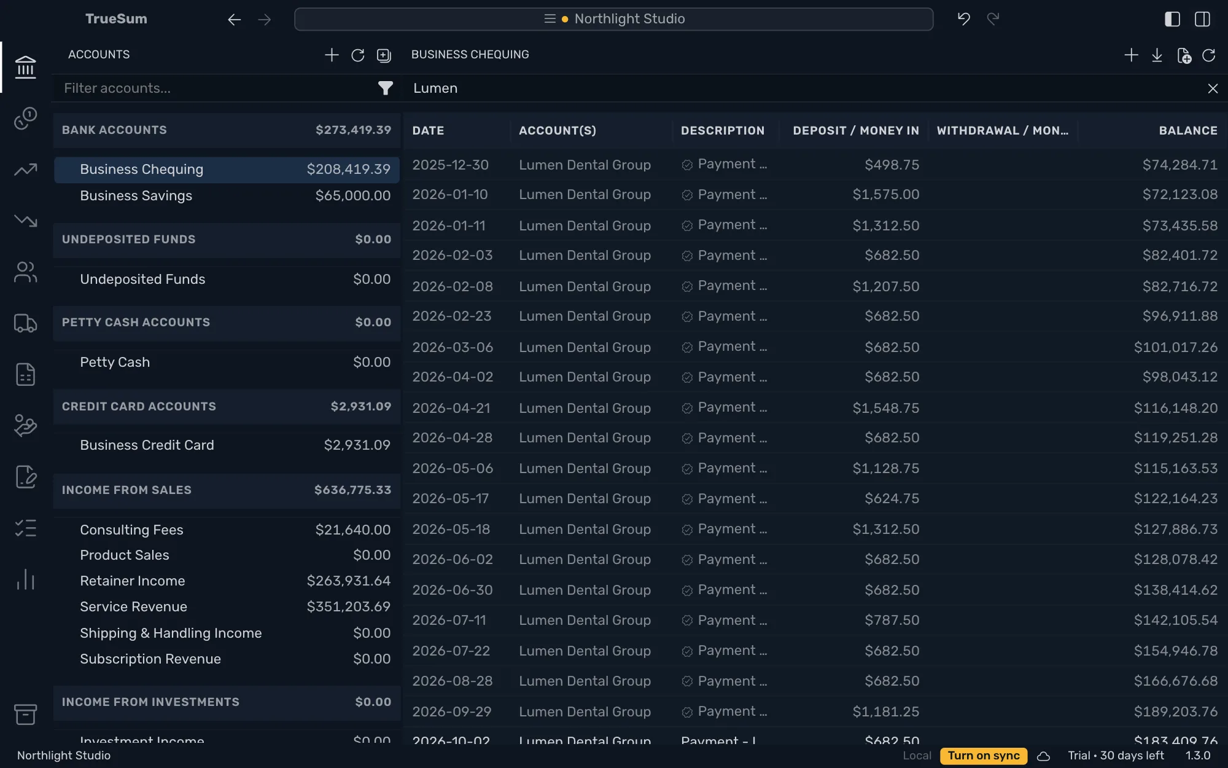Collapse the Credit Card Accounts group
Viewport: 1228px width, 768px height.
tap(227, 407)
